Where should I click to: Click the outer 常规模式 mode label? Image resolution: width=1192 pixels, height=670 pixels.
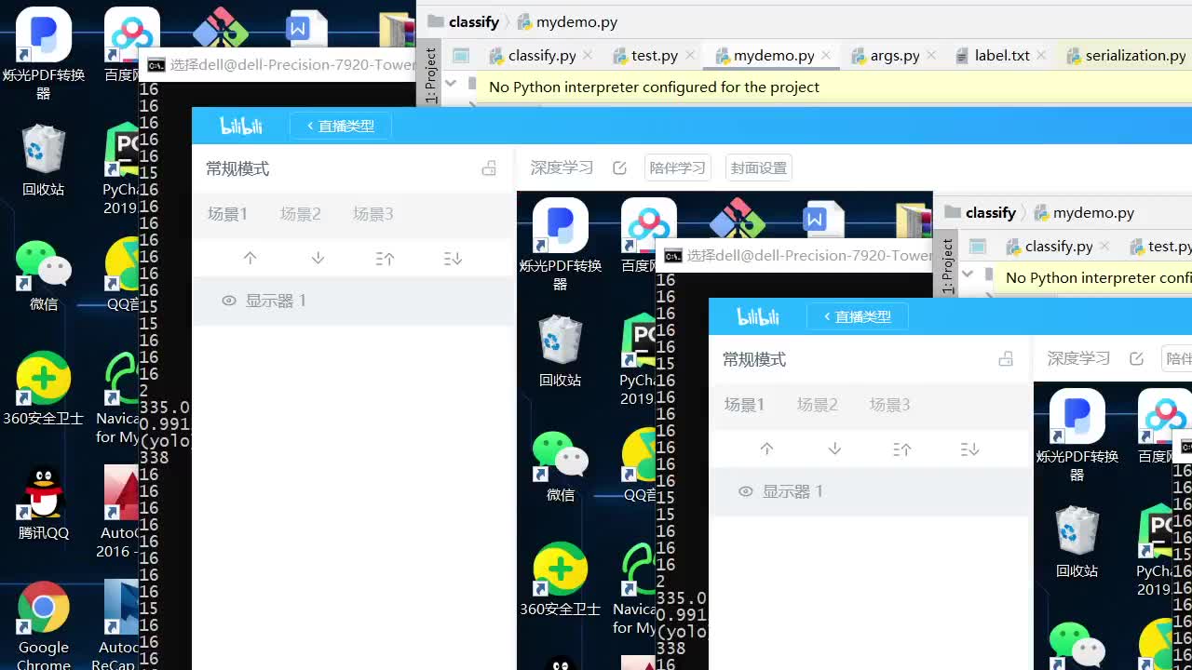coord(237,168)
